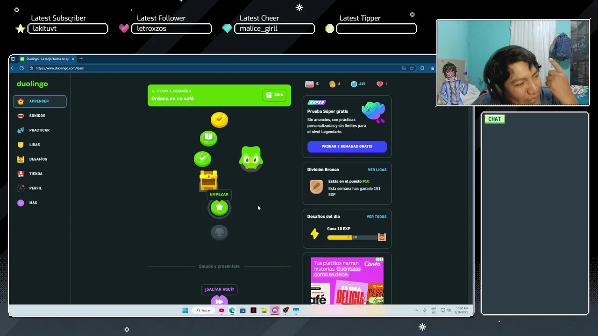The height and width of the screenshot is (336, 598).
Task: Click the Super Duolingo mascot image
Action: pyautogui.click(x=373, y=112)
